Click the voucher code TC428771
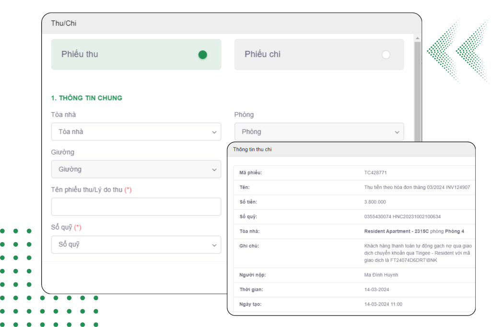The image size is (491, 327). coord(375,173)
